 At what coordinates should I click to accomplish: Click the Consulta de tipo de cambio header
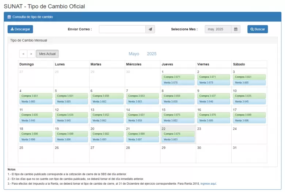point(33,17)
